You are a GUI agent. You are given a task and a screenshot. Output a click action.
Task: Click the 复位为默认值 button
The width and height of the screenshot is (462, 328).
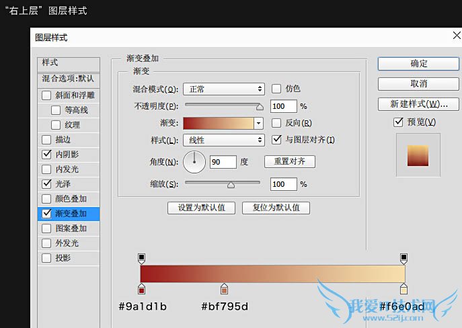tap(276, 208)
